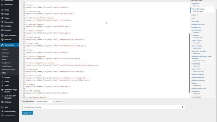
Task: Click the Update File button
Action: [27, 113]
